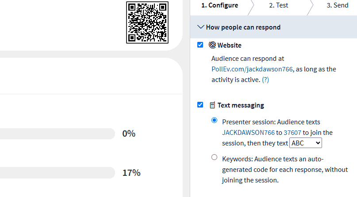
Task: Select the Presenter session radio button
Action: point(214,120)
